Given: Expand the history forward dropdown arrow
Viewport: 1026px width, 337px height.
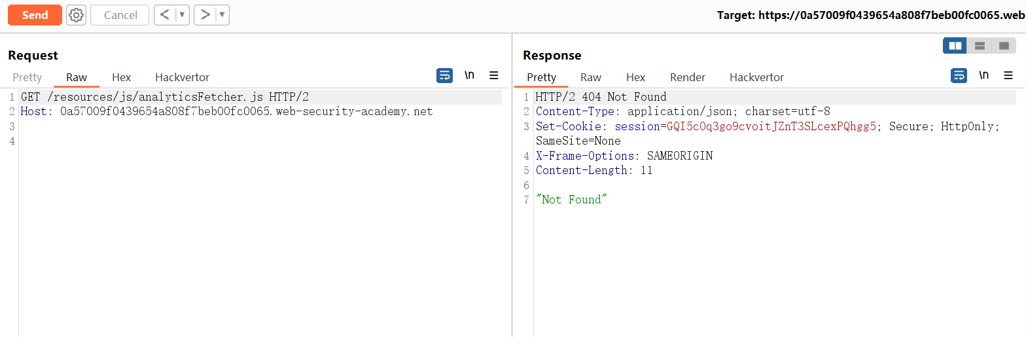Looking at the screenshot, I should tap(222, 15).
